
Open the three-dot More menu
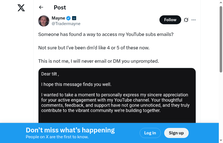tap(194, 20)
